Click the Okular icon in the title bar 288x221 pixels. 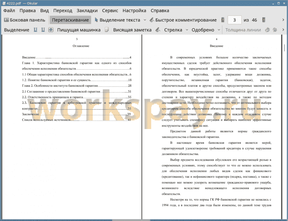pos(4,3)
